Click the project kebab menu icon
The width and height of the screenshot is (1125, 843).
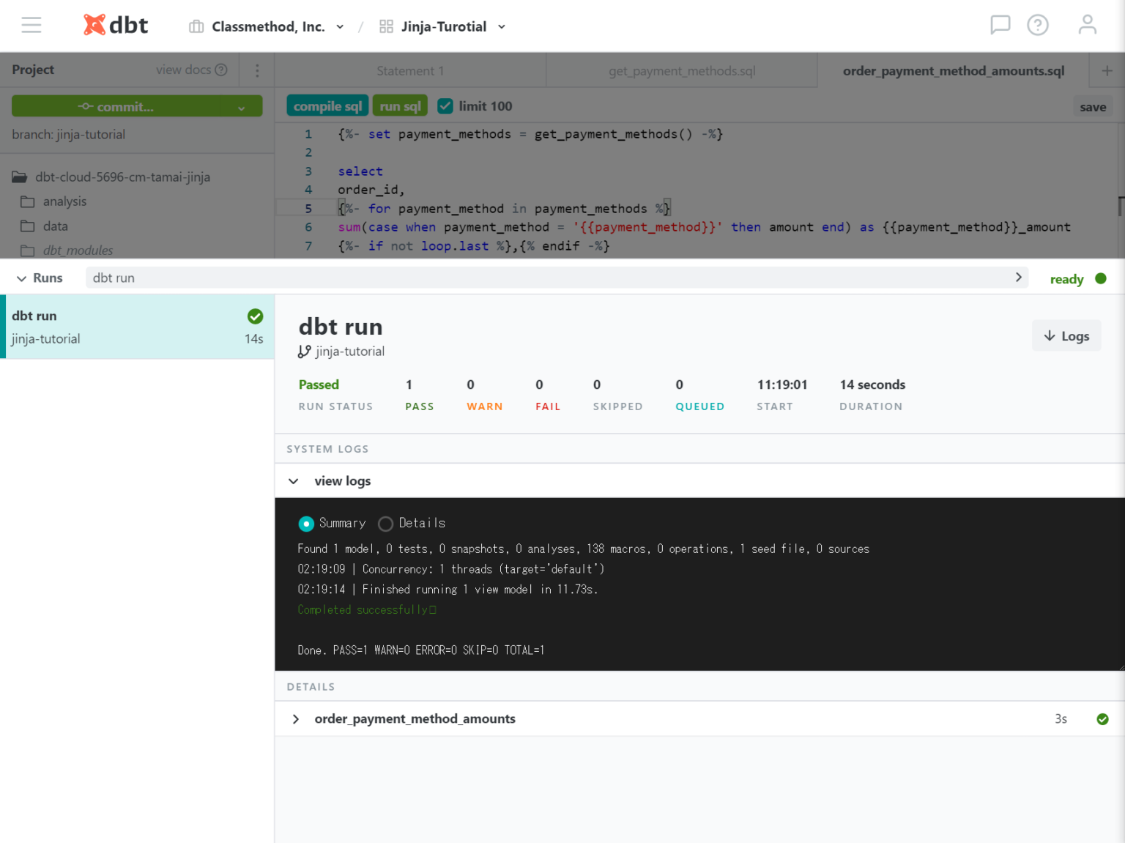pyautogui.click(x=257, y=70)
